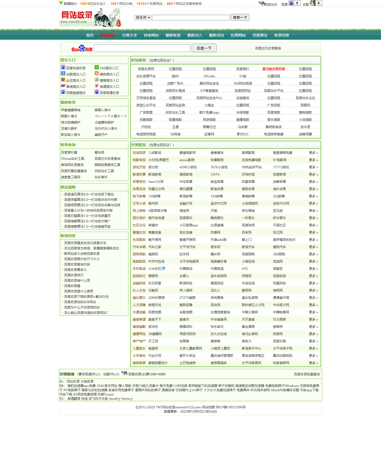Screen dimensions: 381x461
Task: Open 陕ICP备19012396号 footer link
Action: (x=231, y=407)
